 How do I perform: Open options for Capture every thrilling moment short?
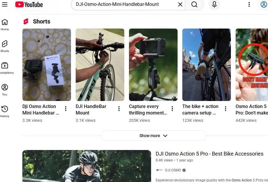click(172, 109)
